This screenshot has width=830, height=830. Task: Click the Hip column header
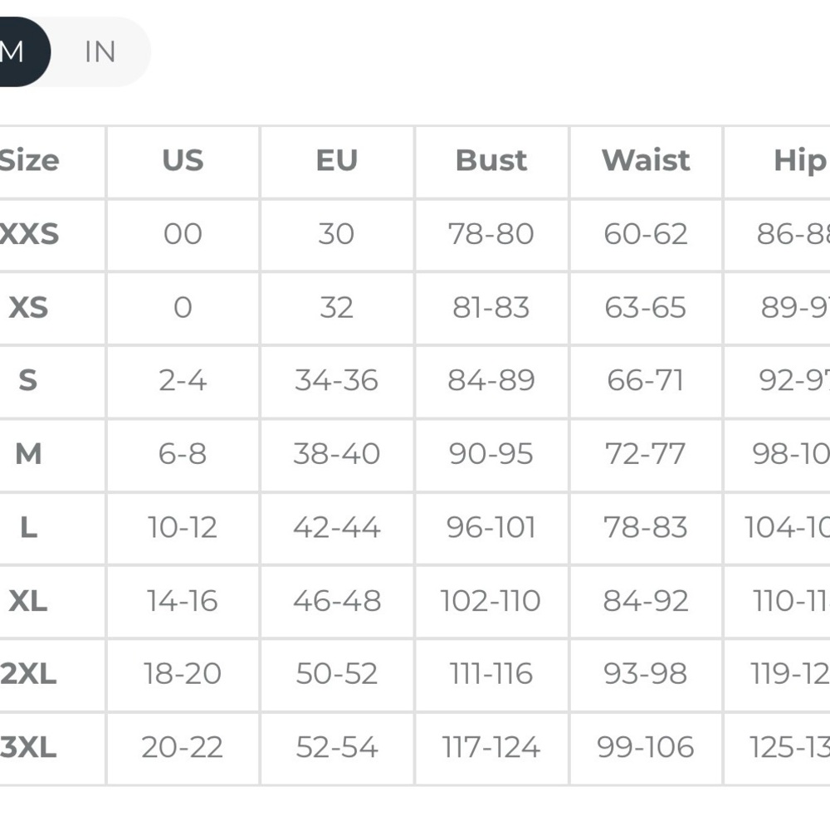[800, 161]
